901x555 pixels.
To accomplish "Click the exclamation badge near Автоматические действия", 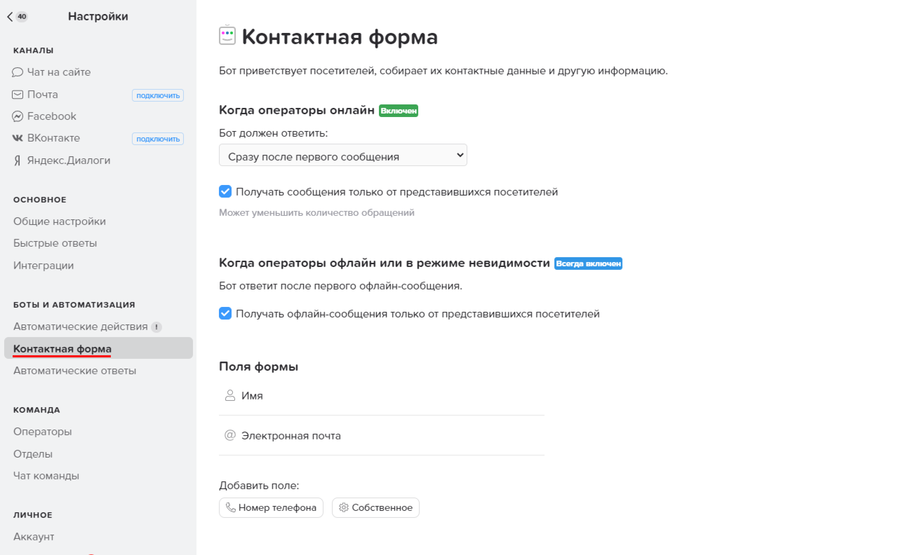I will pyautogui.click(x=156, y=327).
